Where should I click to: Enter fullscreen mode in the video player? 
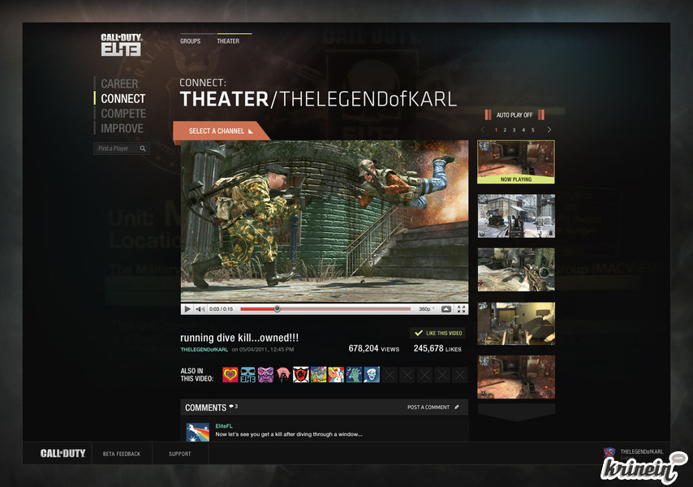[x=461, y=309]
